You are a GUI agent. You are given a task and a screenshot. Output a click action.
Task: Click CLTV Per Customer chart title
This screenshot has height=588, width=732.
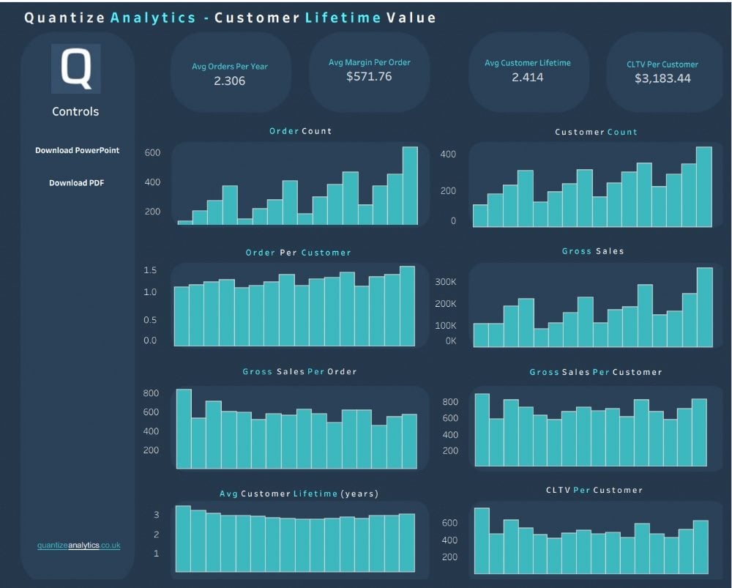[594, 491]
